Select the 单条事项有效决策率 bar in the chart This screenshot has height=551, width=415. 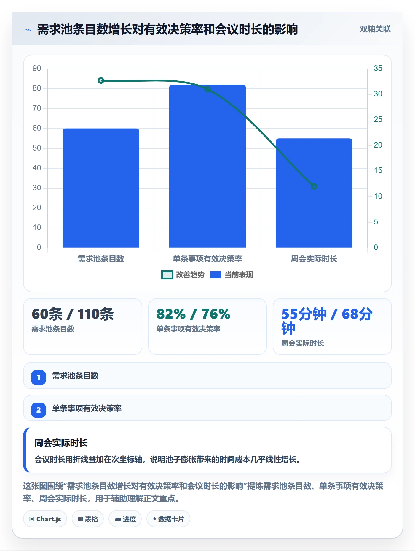[x=207, y=166]
